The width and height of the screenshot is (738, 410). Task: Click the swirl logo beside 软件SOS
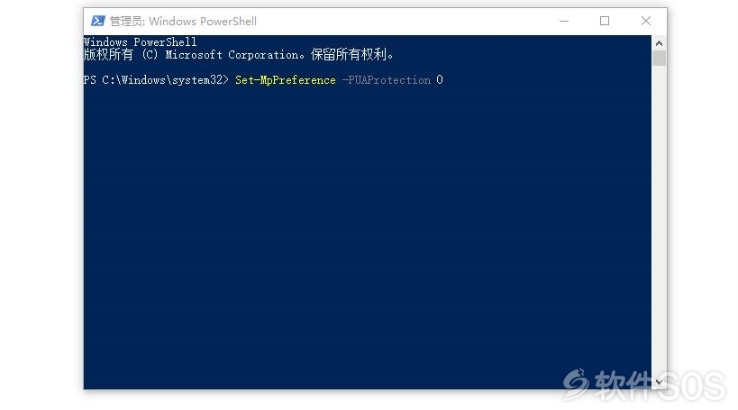pyautogui.click(x=576, y=384)
